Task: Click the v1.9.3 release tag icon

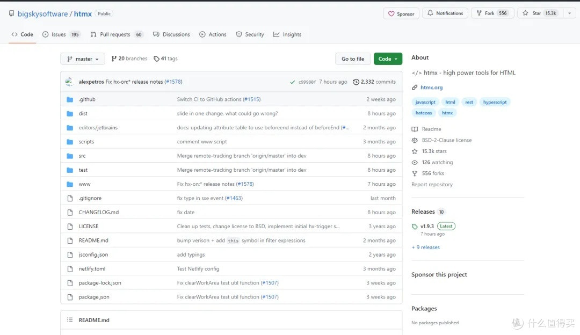Action: tap(415, 227)
